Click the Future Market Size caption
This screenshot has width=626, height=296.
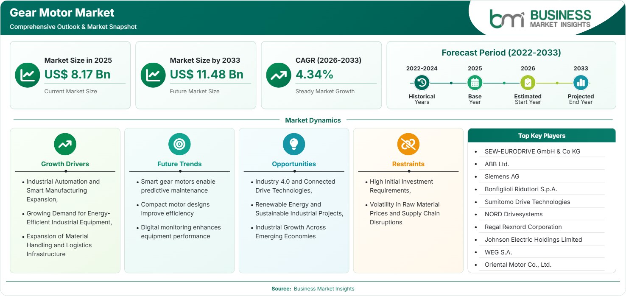pyautogui.click(x=195, y=91)
